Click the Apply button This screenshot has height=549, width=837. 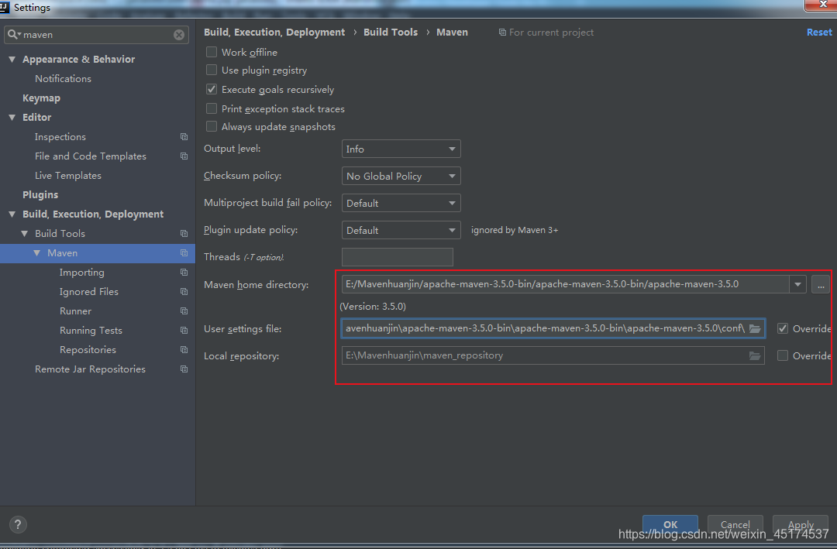pos(801,524)
